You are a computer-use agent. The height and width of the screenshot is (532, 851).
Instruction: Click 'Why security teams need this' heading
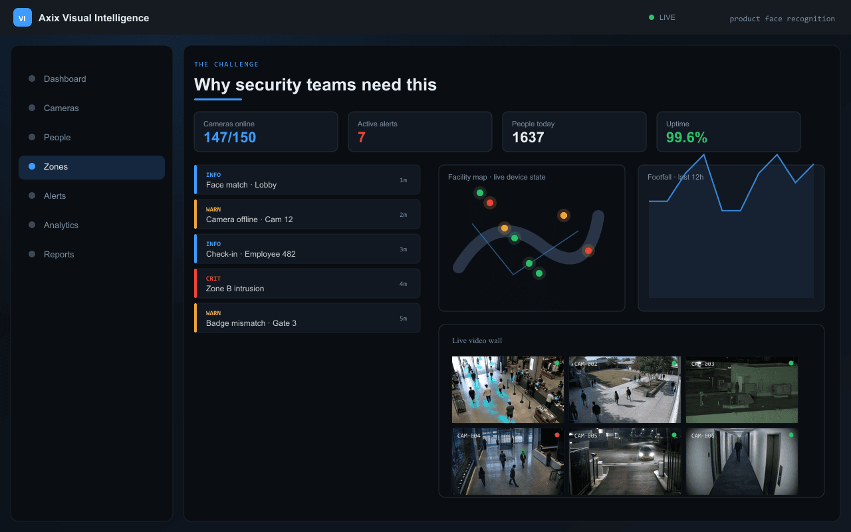(315, 84)
